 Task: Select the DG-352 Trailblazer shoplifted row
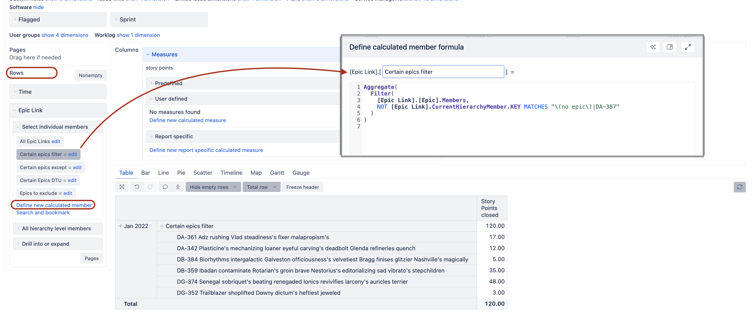click(317, 293)
